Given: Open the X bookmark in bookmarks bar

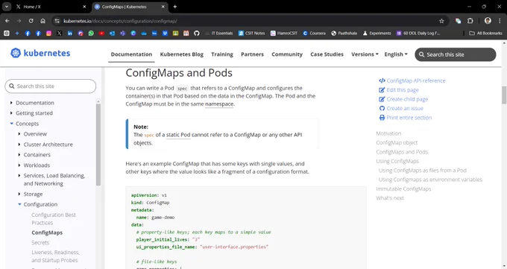Looking at the screenshot, I should [59, 34].
